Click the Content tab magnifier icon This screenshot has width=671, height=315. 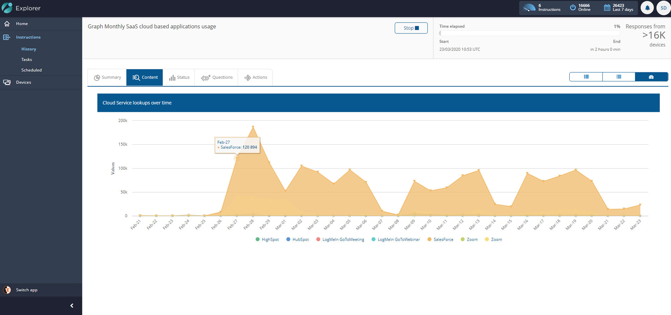pyautogui.click(x=136, y=78)
